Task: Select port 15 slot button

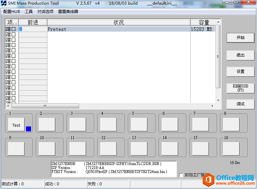Action: [201, 149]
